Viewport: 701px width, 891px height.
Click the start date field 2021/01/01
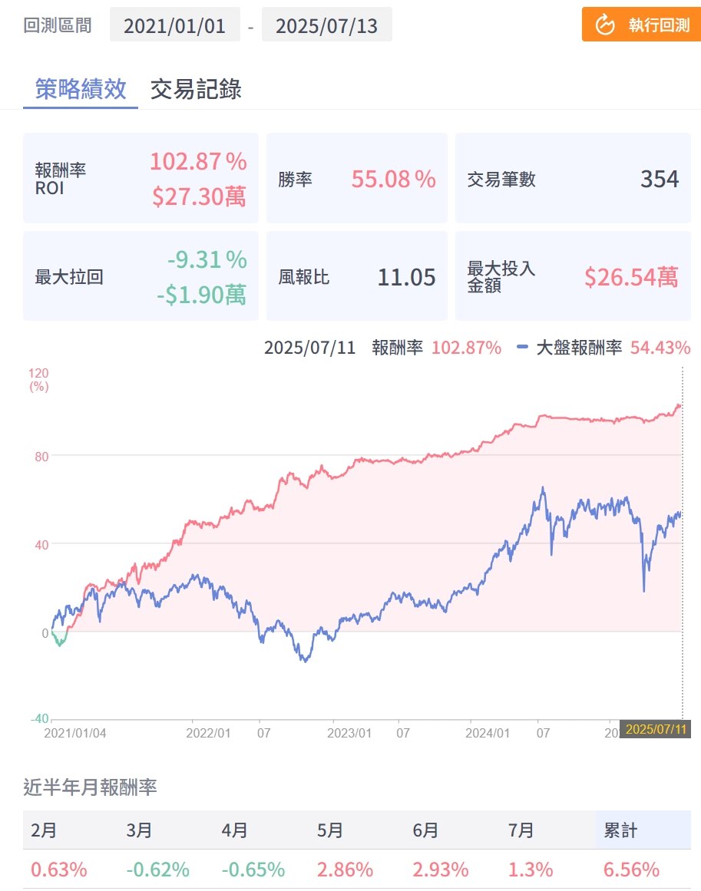coord(174,25)
